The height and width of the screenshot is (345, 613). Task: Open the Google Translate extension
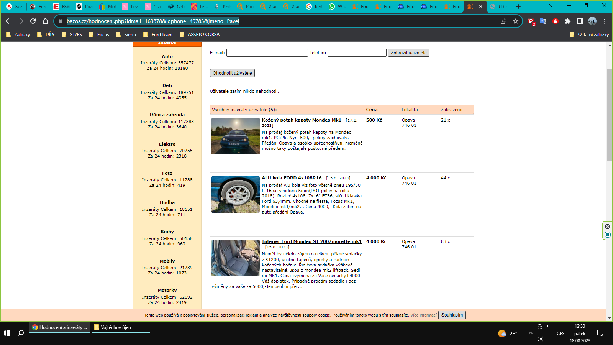click(x=543, y=21)
